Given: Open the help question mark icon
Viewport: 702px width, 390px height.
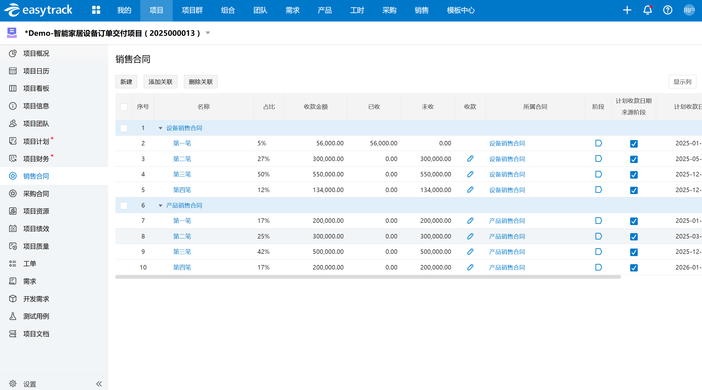Looking at the screenshot, I should point(668,10).
